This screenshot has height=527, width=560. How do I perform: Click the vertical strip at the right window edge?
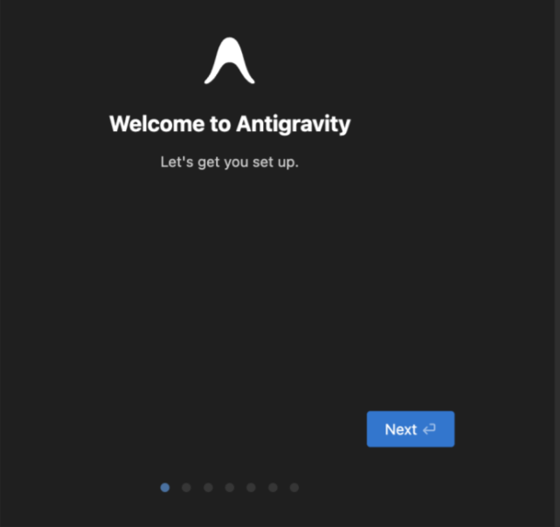pos(557,263)
